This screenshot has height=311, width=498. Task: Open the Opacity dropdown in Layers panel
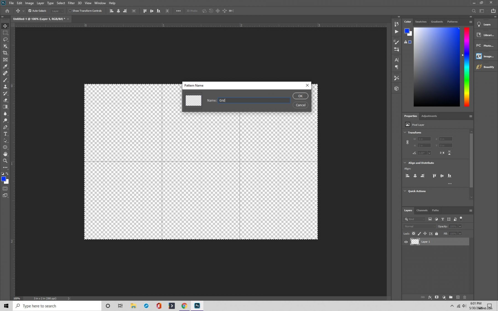tap(459, 226)
